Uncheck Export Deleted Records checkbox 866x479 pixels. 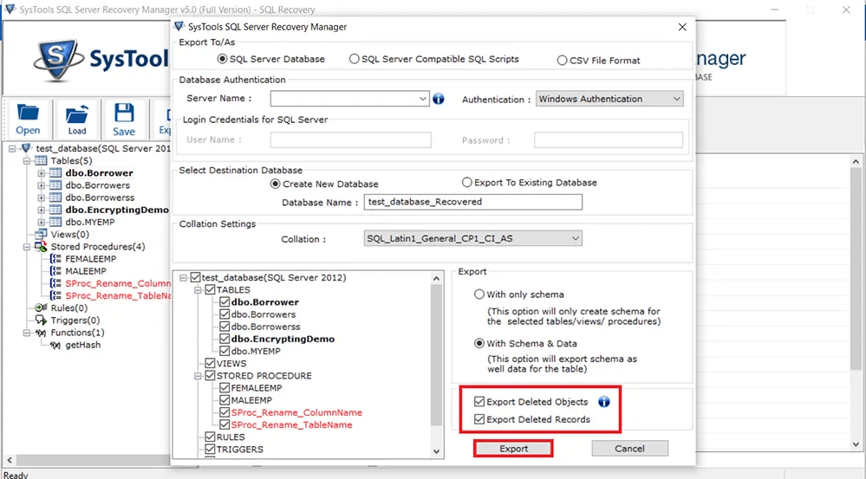tap(479, 419)
